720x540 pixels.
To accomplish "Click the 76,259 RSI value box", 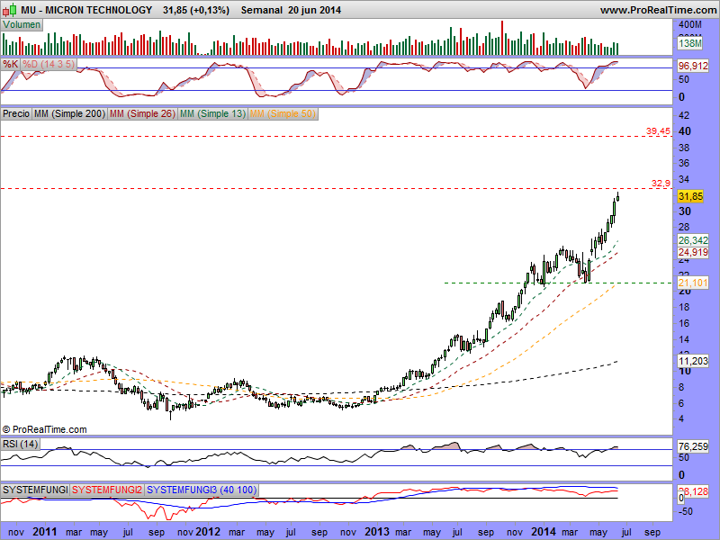I will click(x=693, y=446).
